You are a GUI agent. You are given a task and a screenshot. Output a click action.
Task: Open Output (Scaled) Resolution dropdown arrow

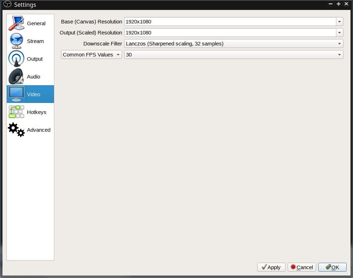tap(340, 33)
